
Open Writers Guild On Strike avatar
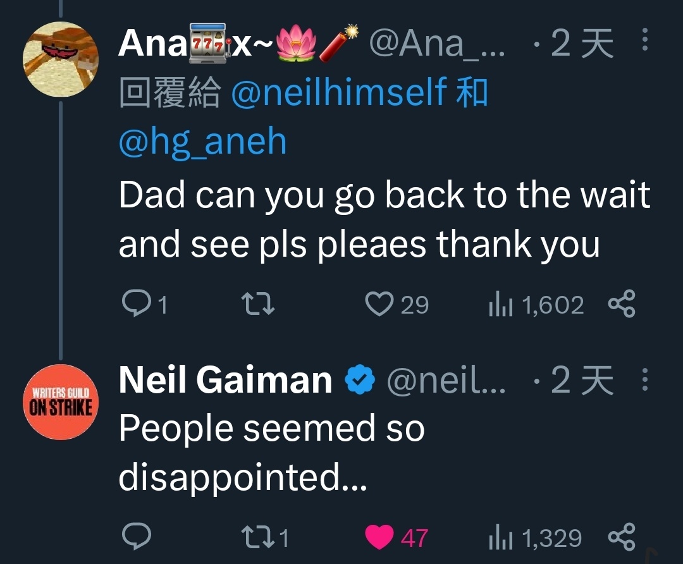point(61,402)
